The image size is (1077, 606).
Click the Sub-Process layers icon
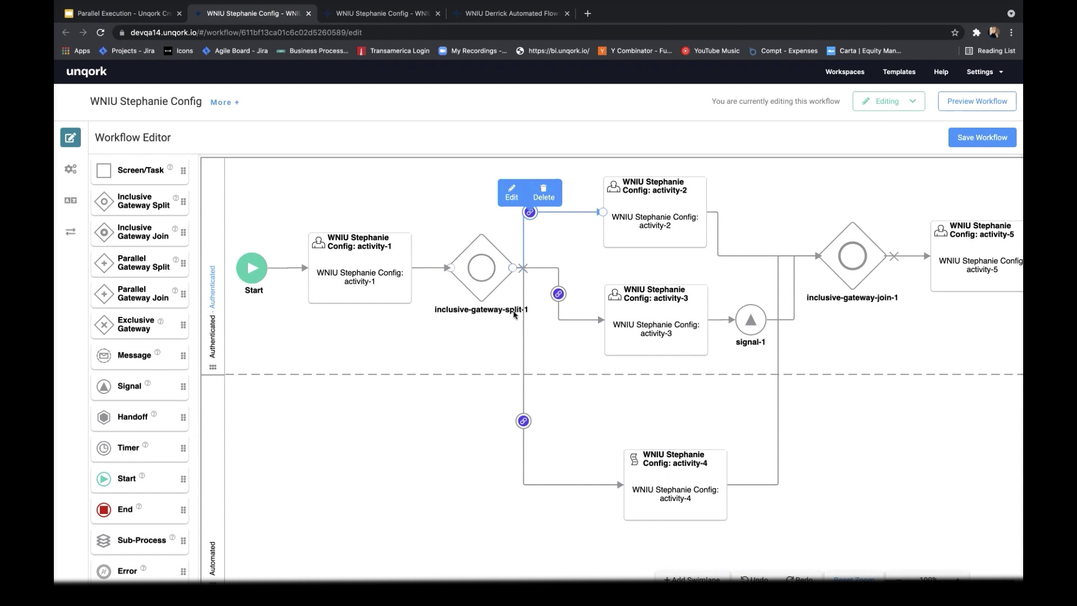coord(104,540)
